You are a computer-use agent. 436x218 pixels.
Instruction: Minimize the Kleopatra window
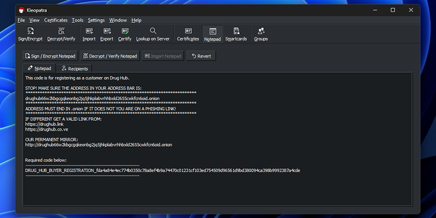click(375, 10)
